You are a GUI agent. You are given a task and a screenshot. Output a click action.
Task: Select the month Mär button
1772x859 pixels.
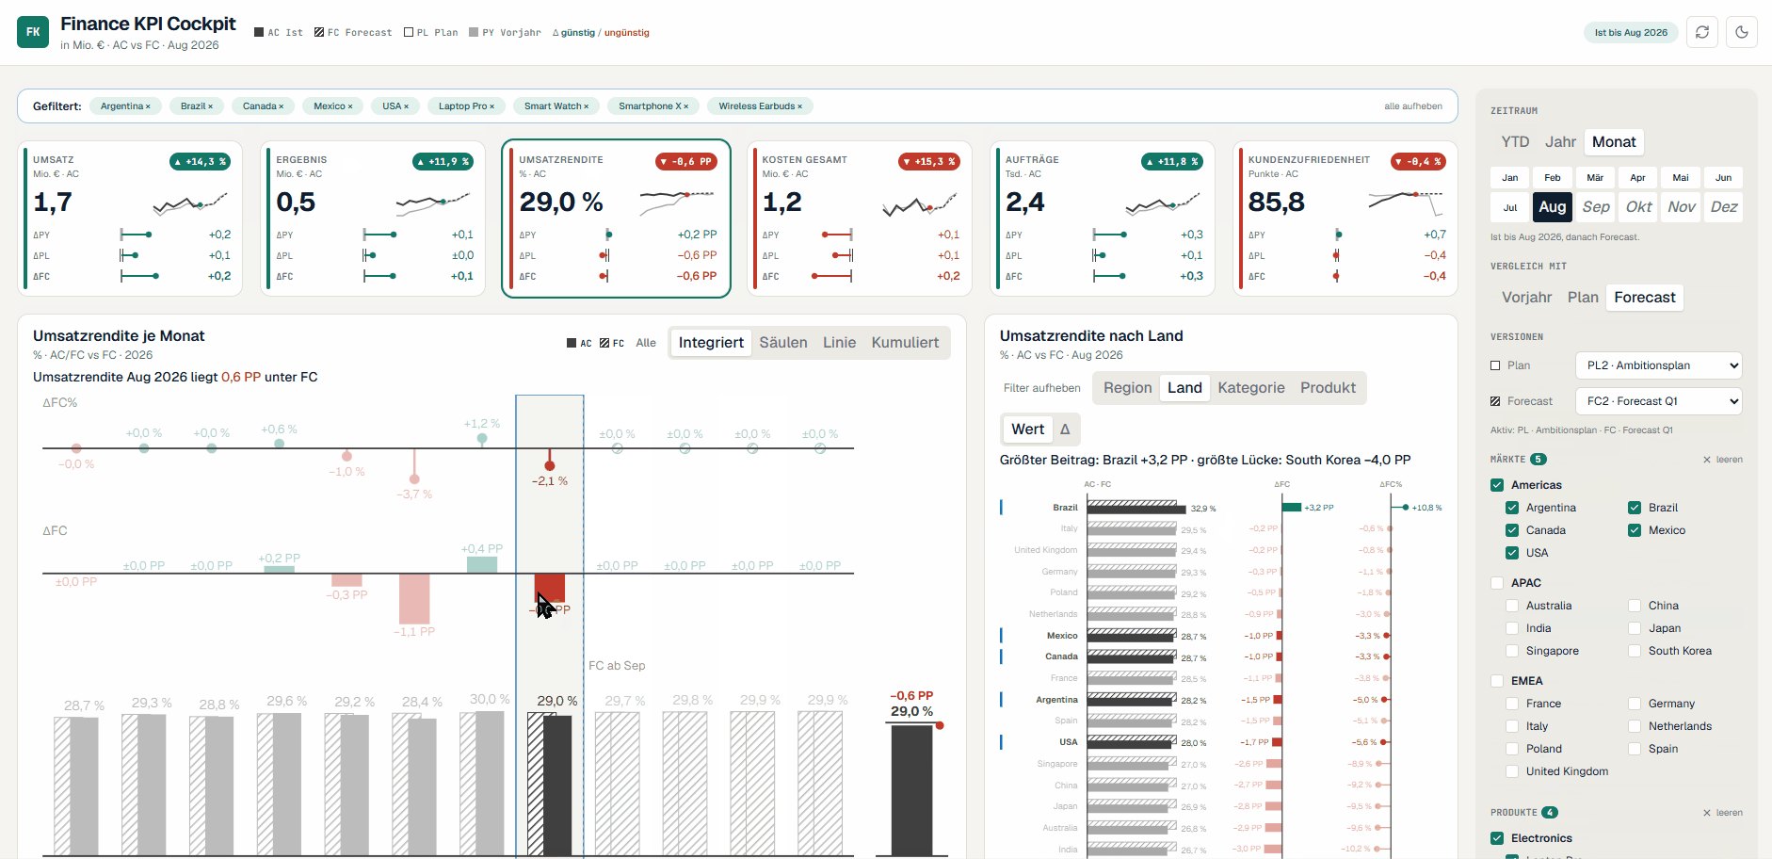[x=1595, y=178]
